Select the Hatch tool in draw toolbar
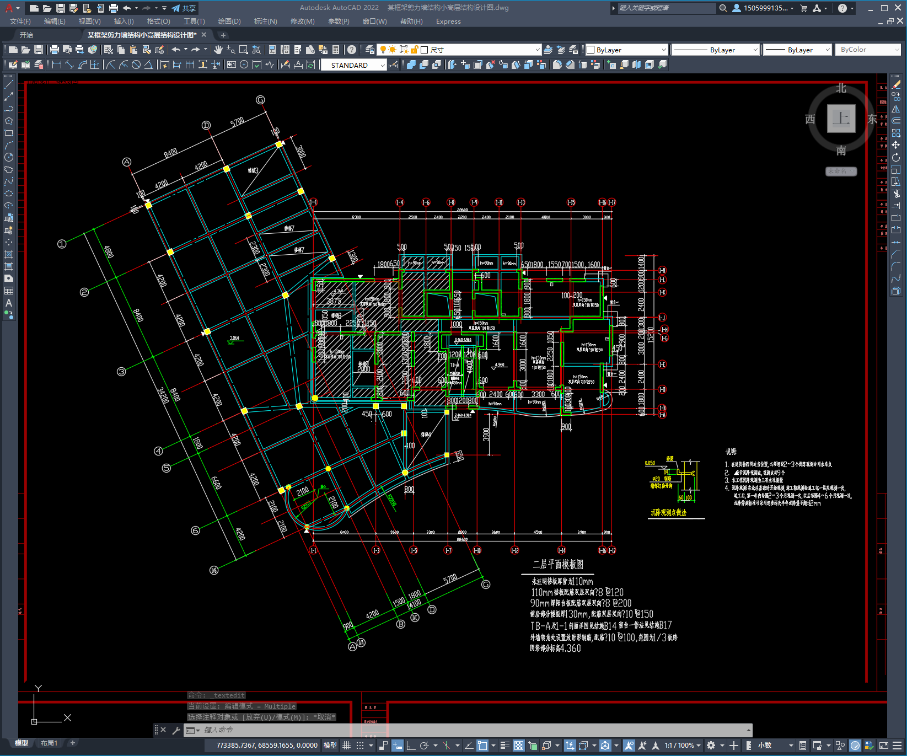Viewport: 907px width, 756px height. coord(9,254)
